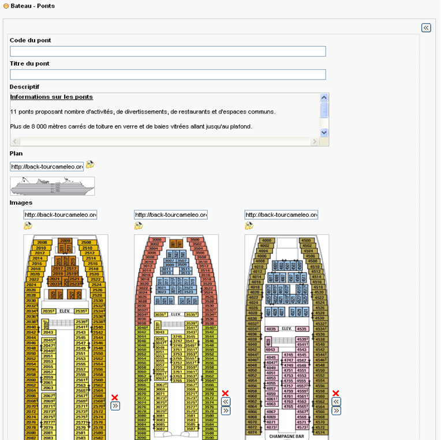
Task: Click browse icon under first image URL
Action: tap(28, 226)
